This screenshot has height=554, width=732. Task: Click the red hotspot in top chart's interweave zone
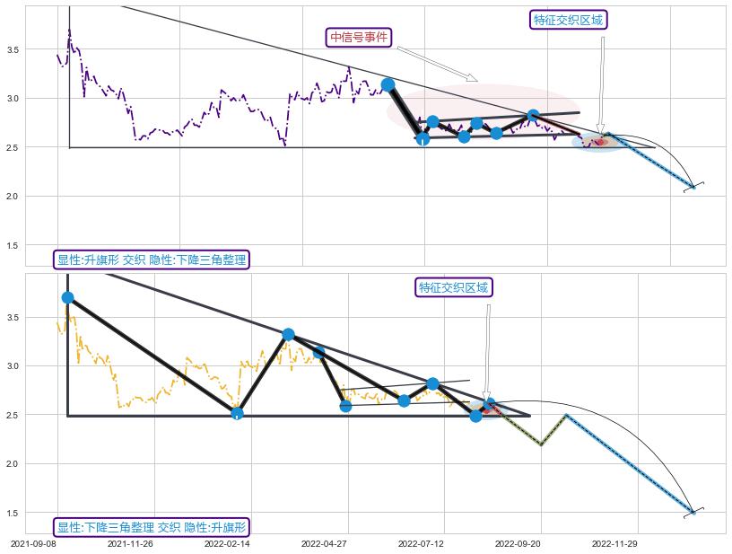point(598,141)
